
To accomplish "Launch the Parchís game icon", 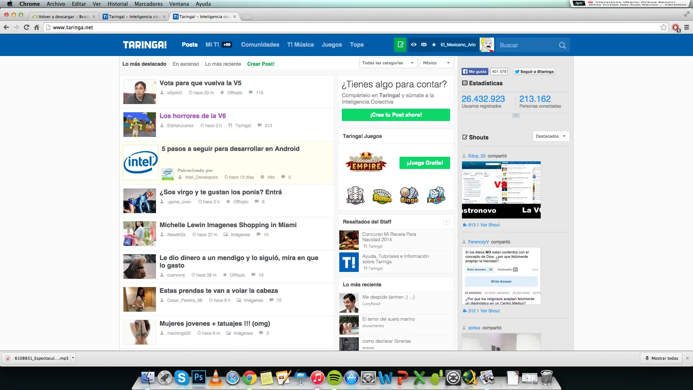I will (x=436, y=195).
